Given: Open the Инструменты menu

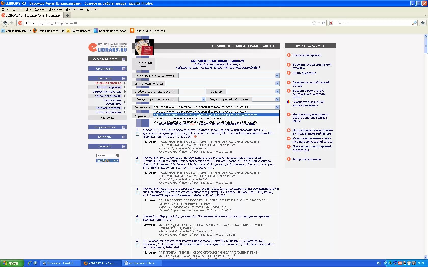Looking at the screenshot, I should pyautogui.click(x=74, y=9).
